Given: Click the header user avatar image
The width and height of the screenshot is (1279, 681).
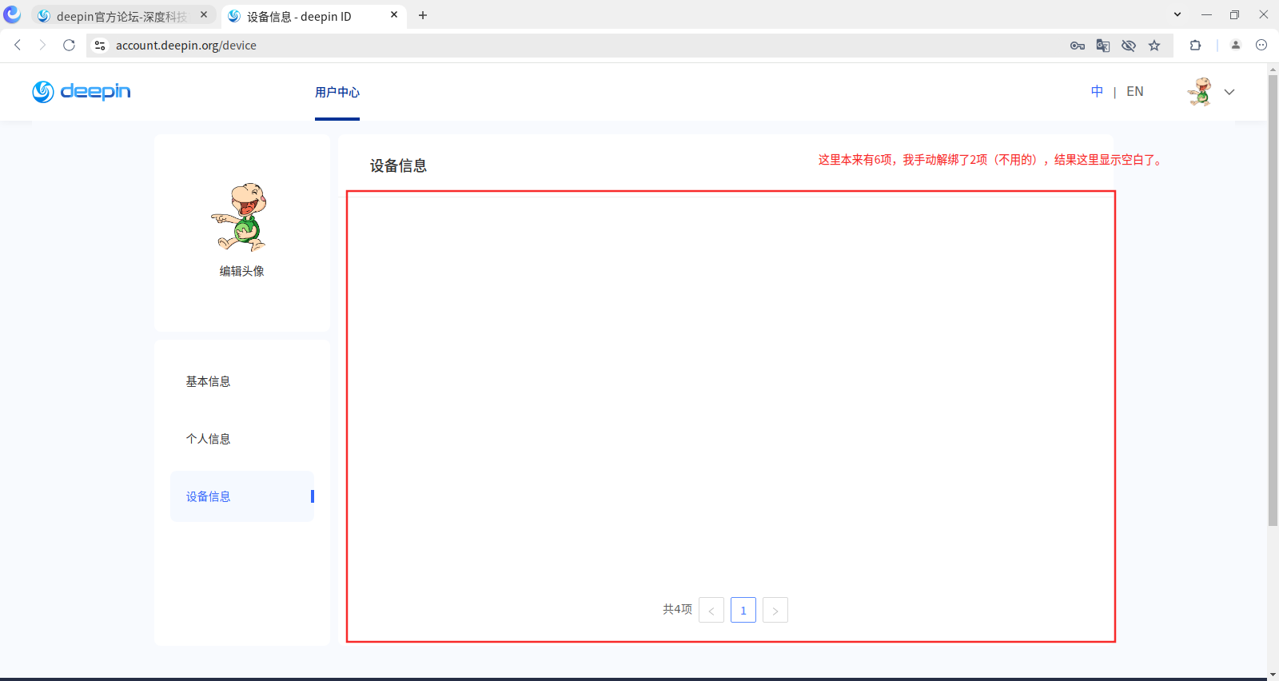Looking at the screenshot, I should point(1200,92).
